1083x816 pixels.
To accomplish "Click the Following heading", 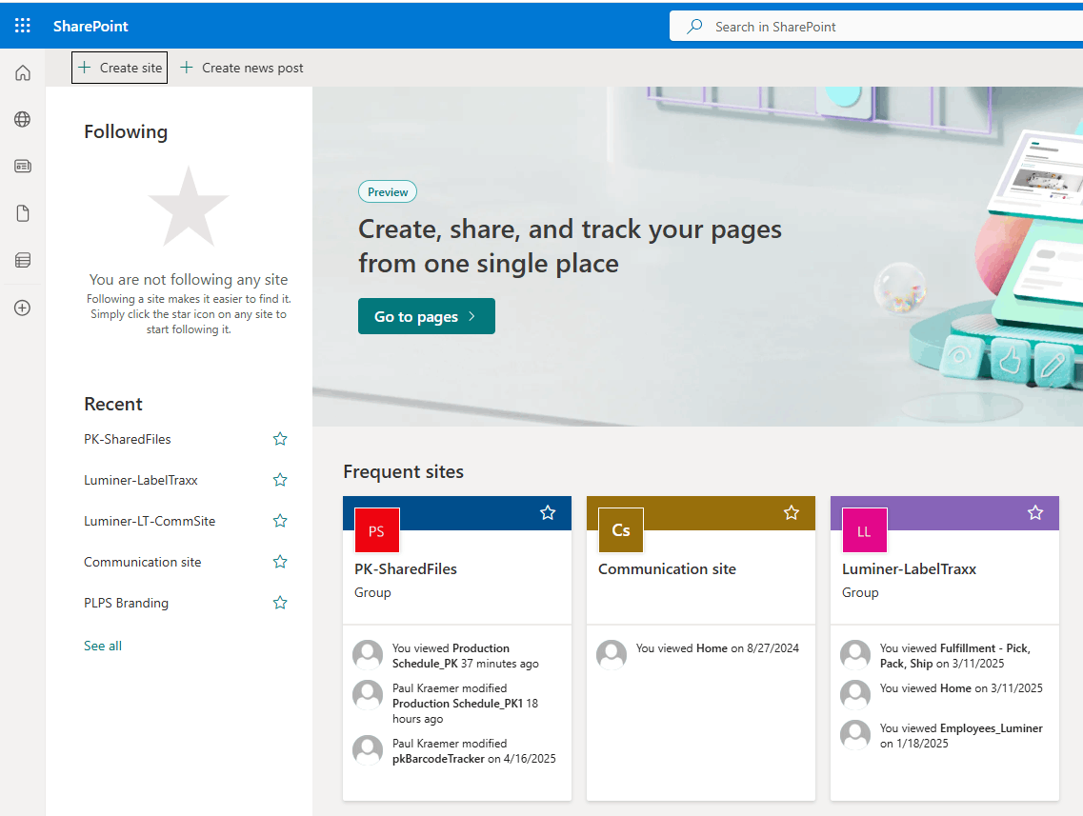I will (126, 131).
